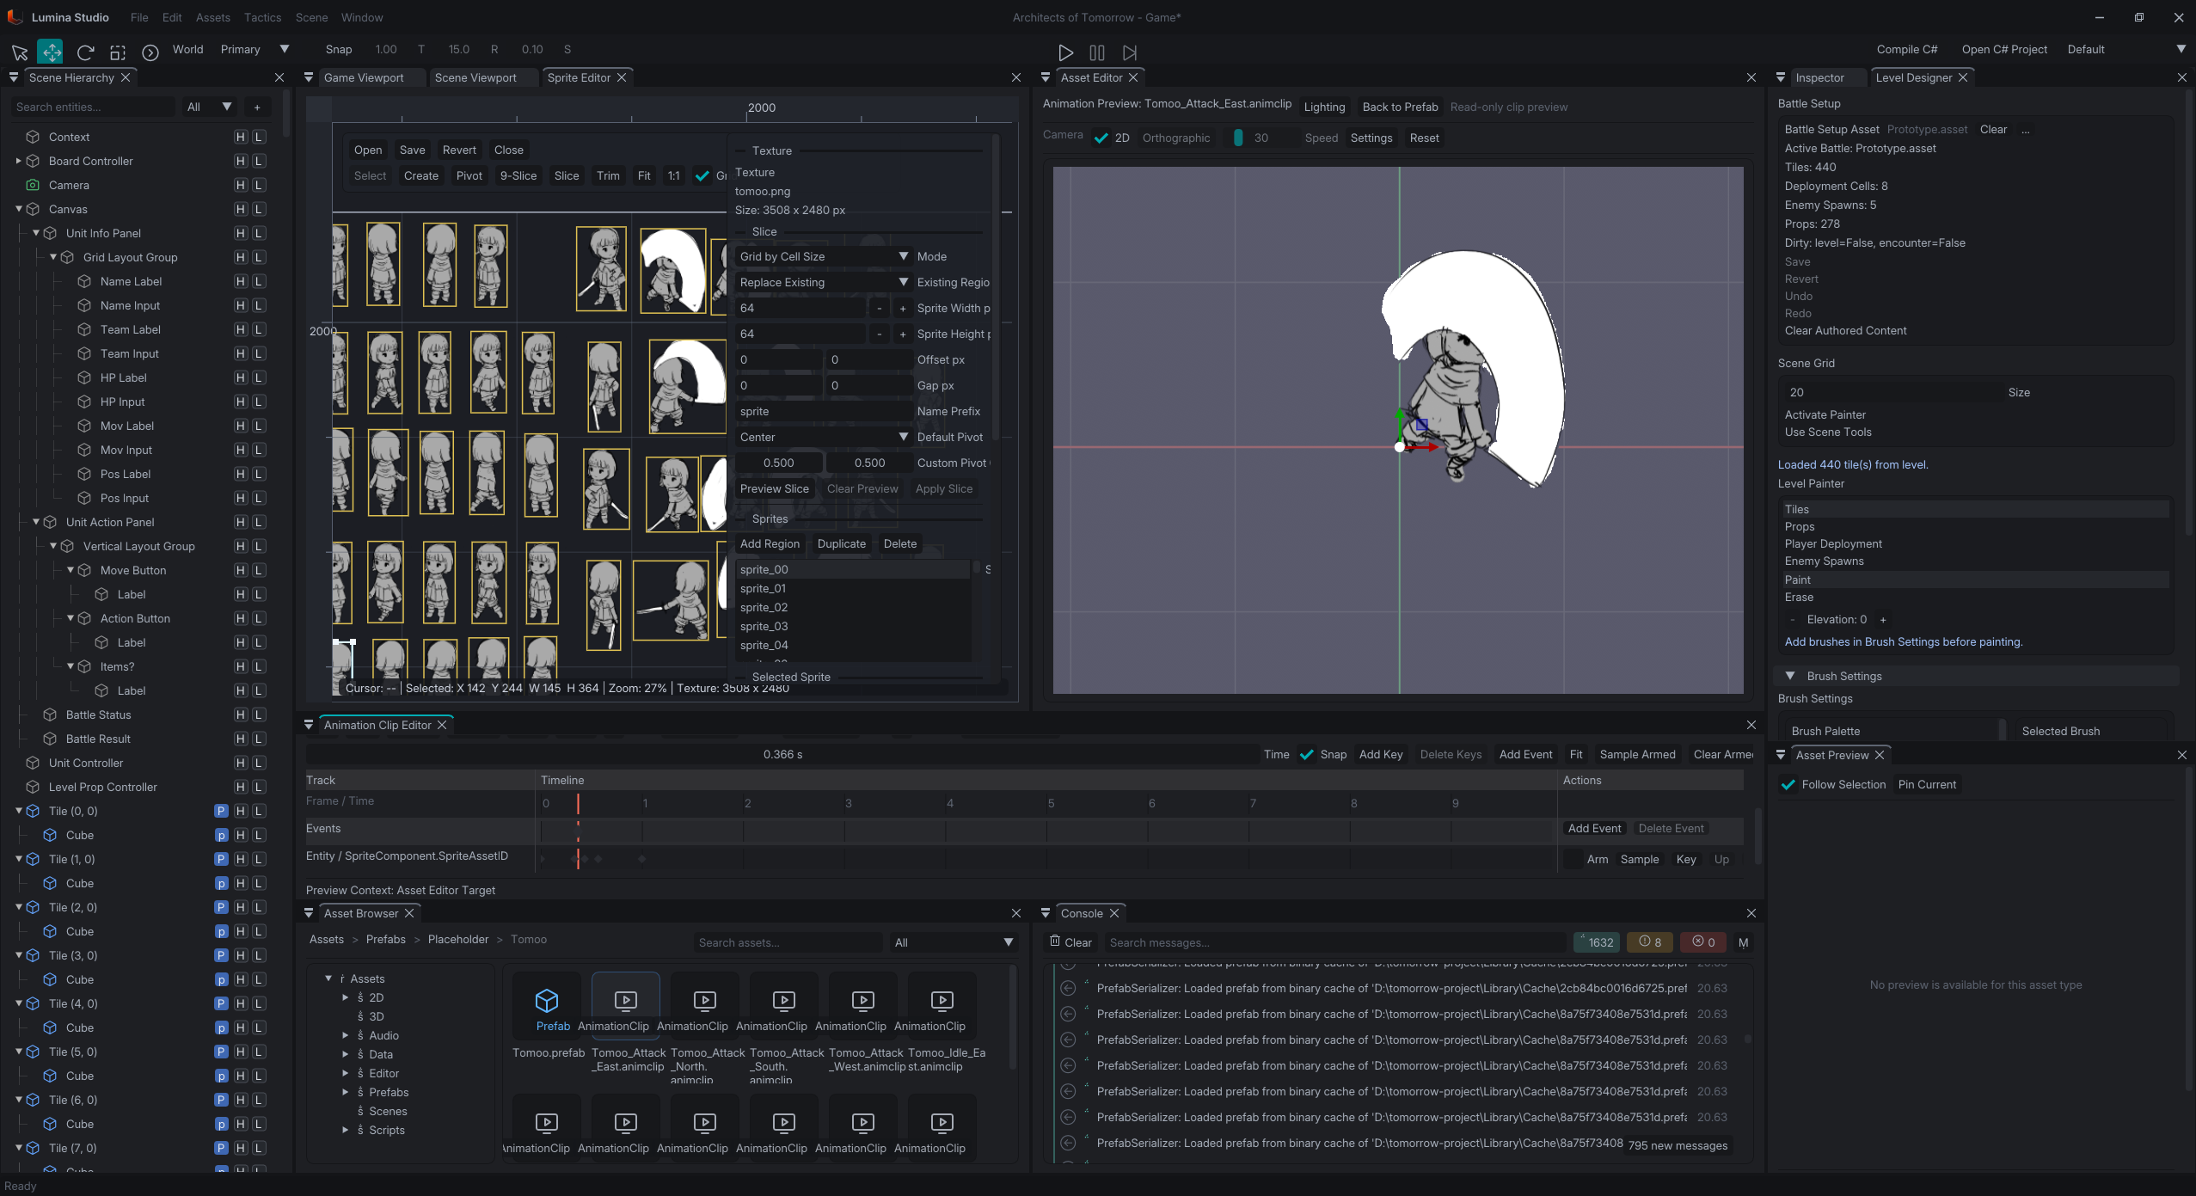Viewport: 2196px width, 1196px height.
Task: Toggle H visibility for Board Controller
Action: click(x=241, y=161)
